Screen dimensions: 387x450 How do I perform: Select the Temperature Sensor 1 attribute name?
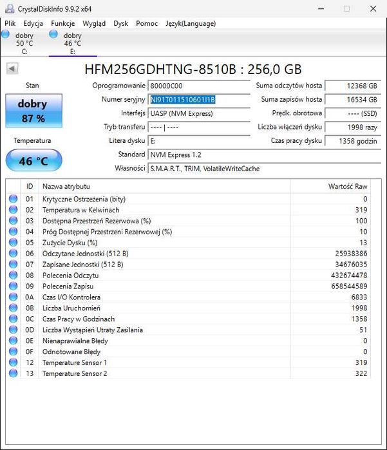(75, 362)
